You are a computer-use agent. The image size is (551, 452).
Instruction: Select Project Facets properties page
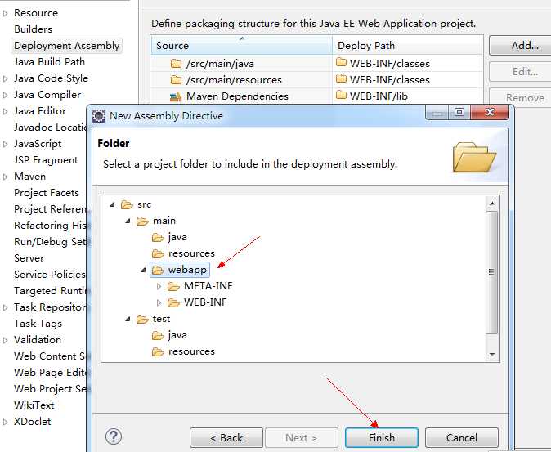coord(47,193)
